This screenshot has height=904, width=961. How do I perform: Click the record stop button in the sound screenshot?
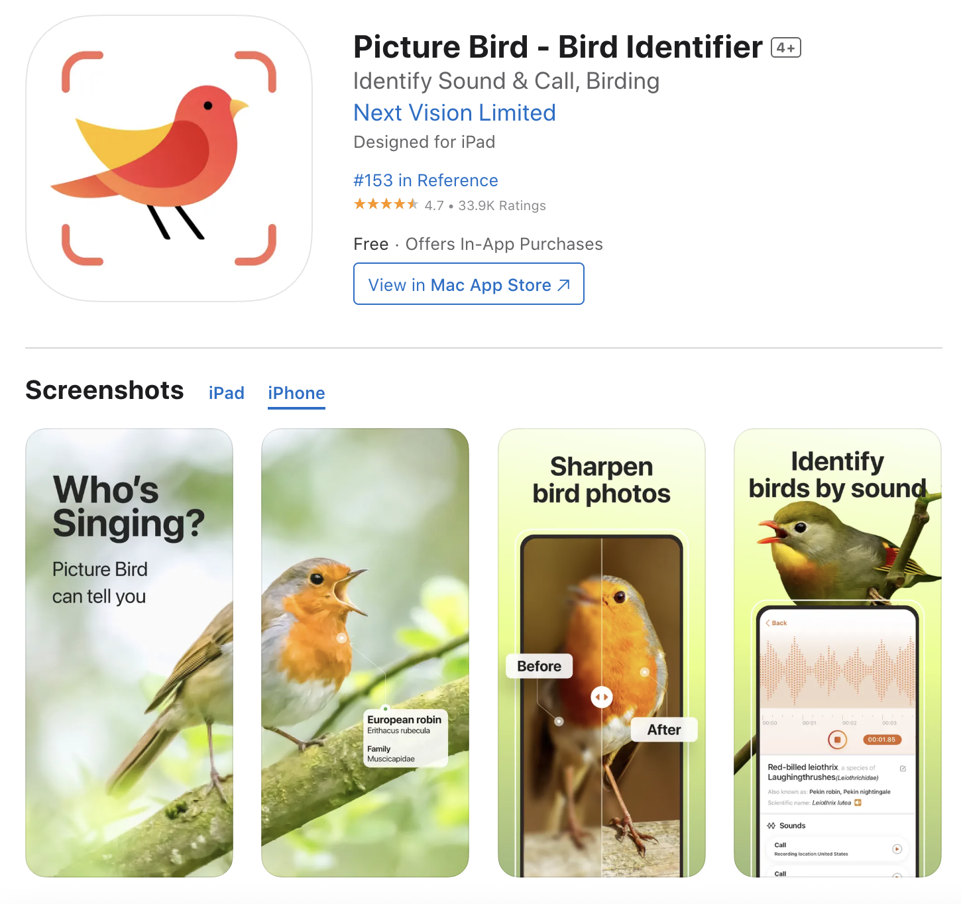(837, 739)
